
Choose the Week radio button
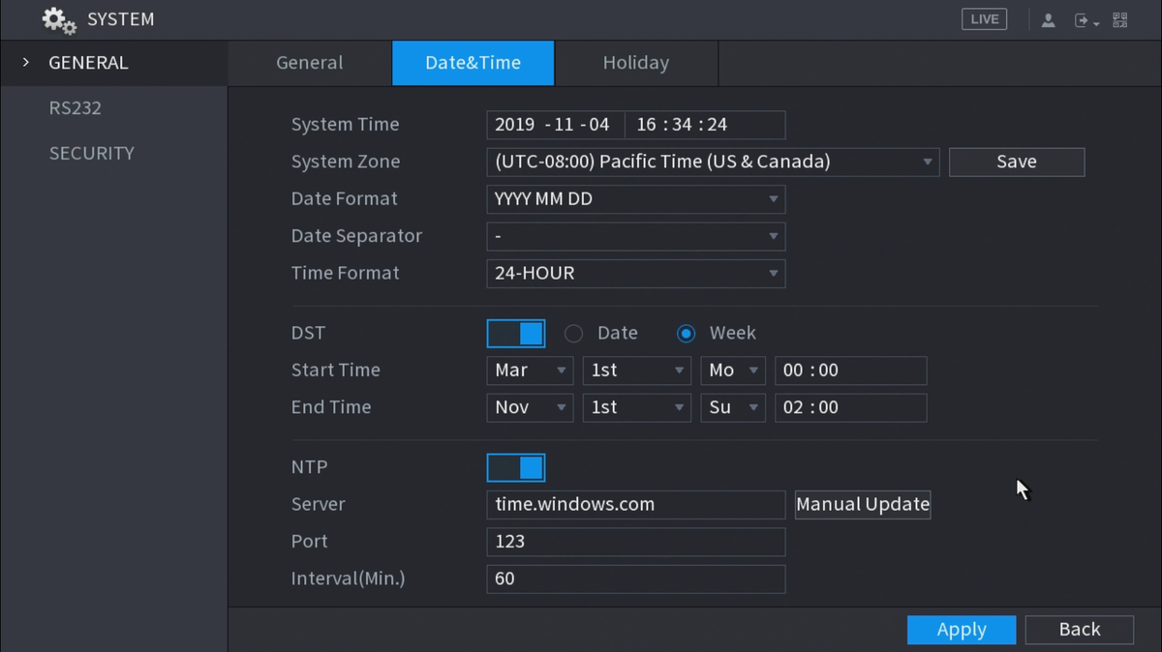point(687,334)
